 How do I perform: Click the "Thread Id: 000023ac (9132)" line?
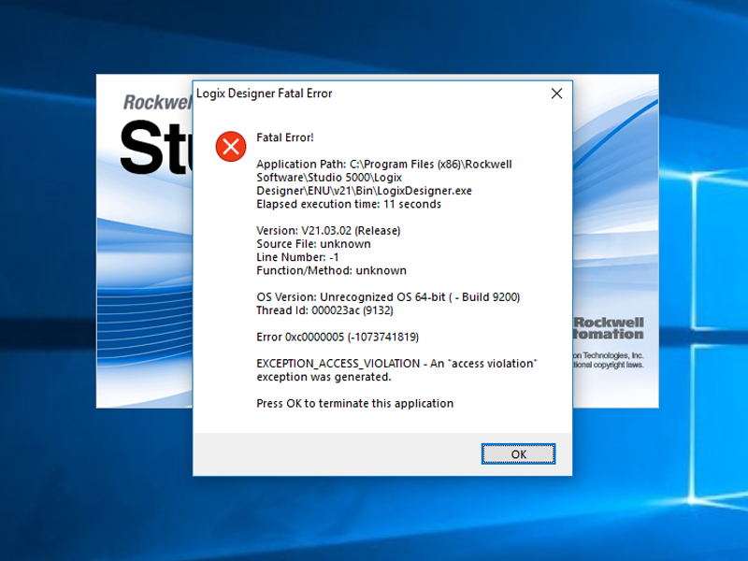(324, 310)
